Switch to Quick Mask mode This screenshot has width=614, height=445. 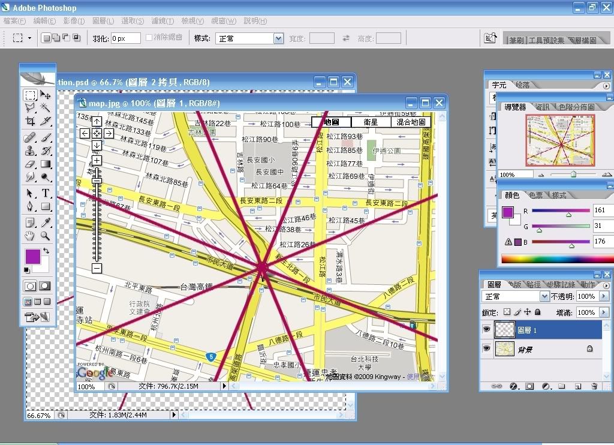click(45, 285)
